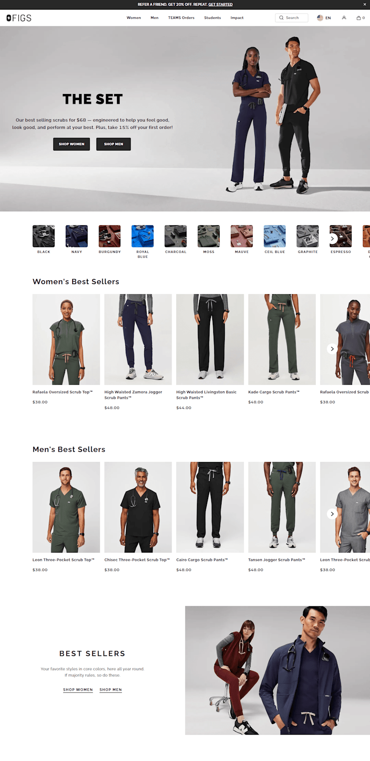
Task: Click High Waisted Zamora Jogger Scrub Pants title
Action: coord(133,395)
